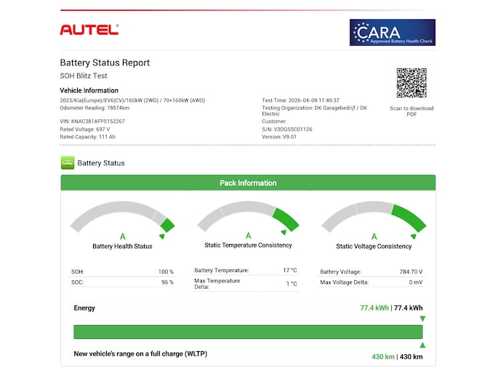Select the Pack Information header tab
Screen dimensions: 498x373
click(248, 183)
